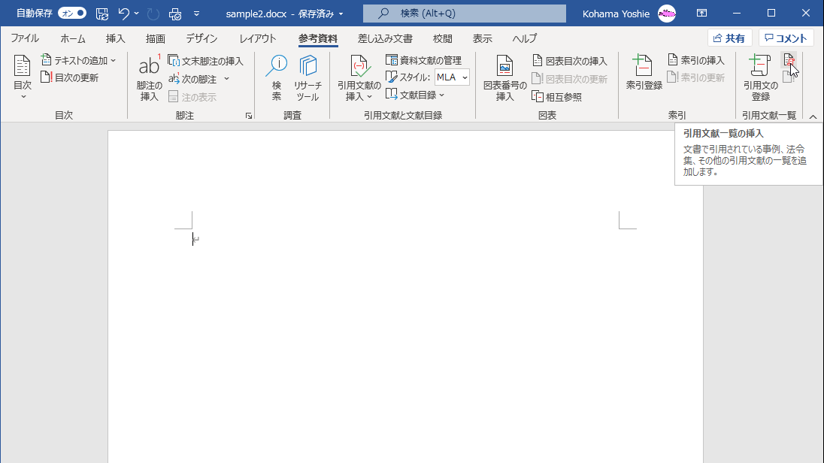Click the 引用文献一覧の挿入 icon

point(789,60)
